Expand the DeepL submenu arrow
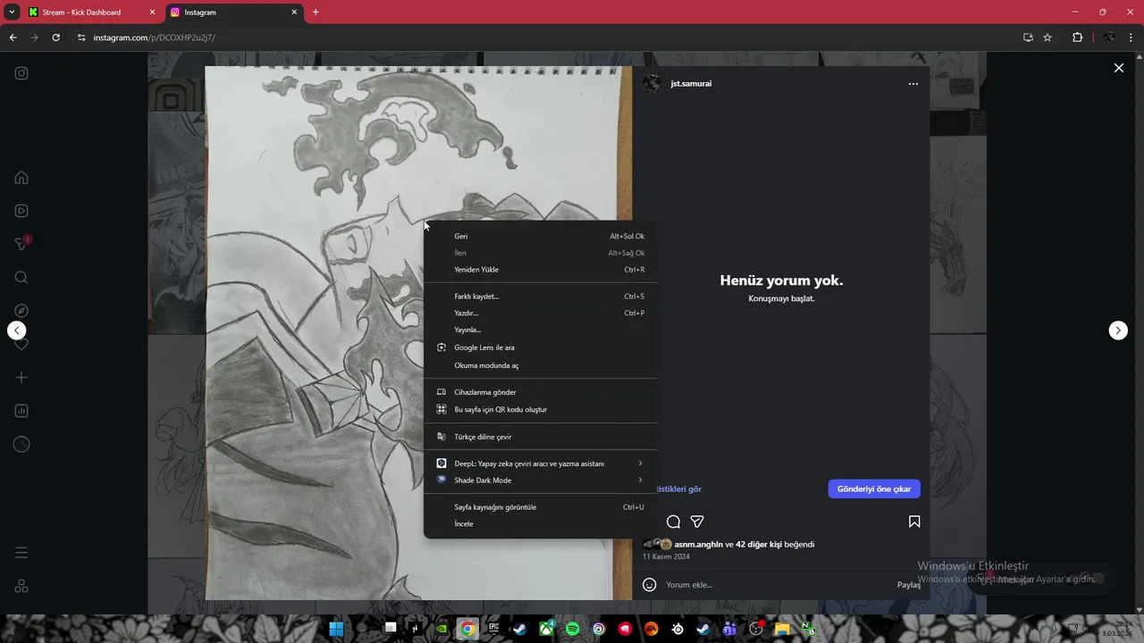Image resolution: width=1144 pixels, height=643 pixels. 640,463
